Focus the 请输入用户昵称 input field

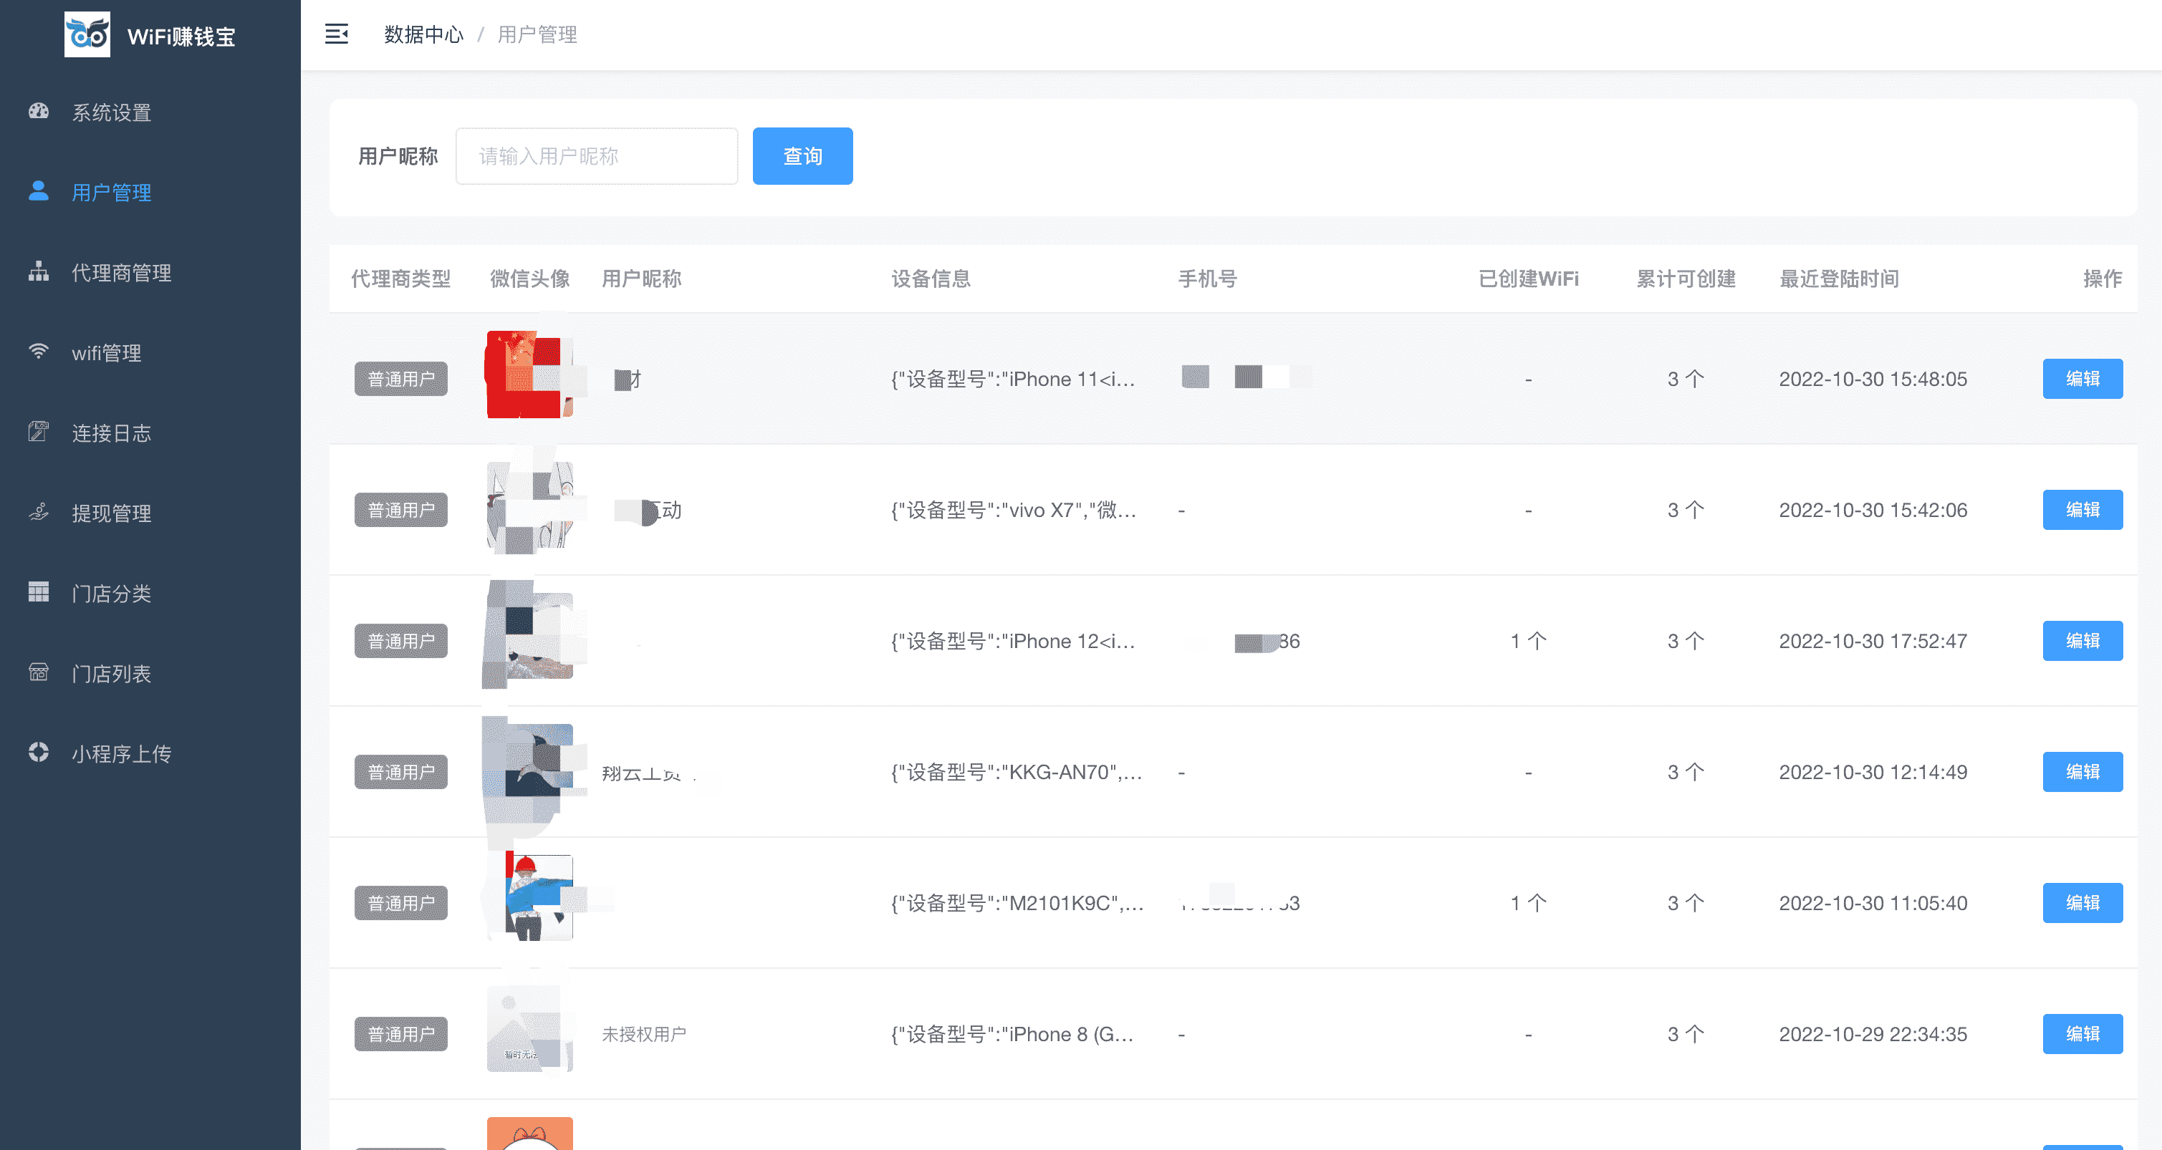(x=597, y=156)
